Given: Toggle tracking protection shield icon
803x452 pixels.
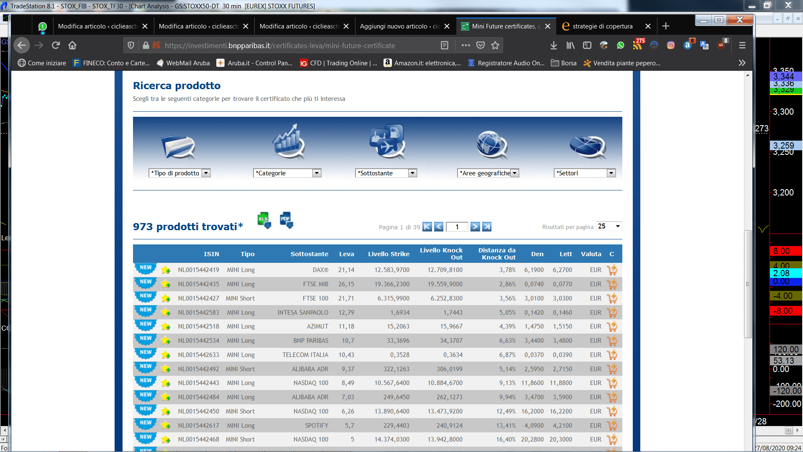Looking at the screenshot, I should click(x=131, y=45).
